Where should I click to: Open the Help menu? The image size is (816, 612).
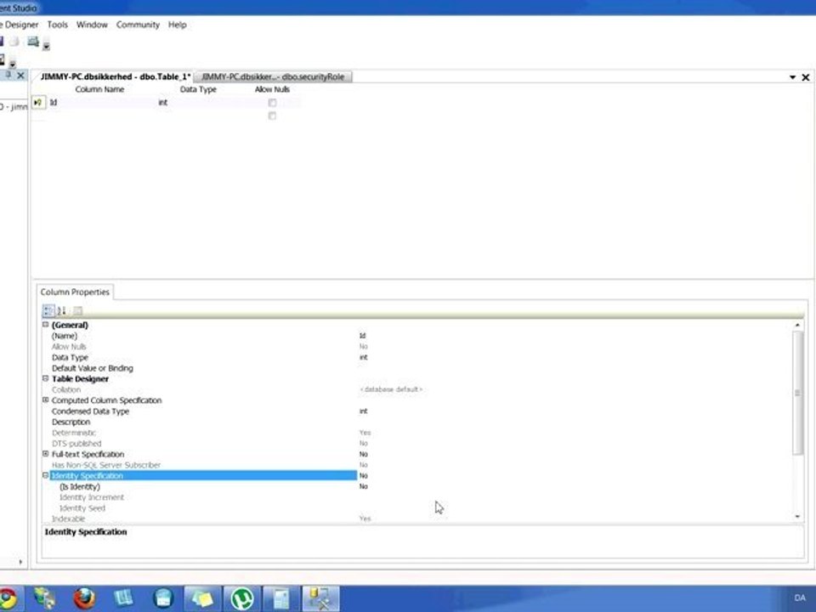[x=177, y=25]
